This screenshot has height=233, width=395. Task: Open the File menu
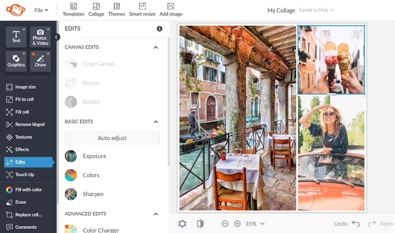41,10
